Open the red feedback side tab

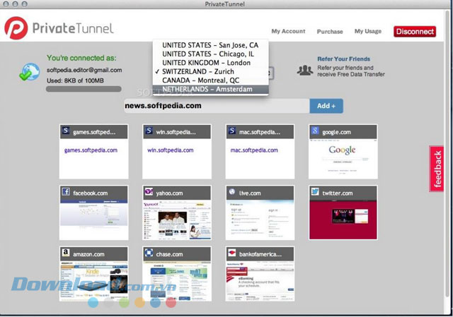coord(437,169)
